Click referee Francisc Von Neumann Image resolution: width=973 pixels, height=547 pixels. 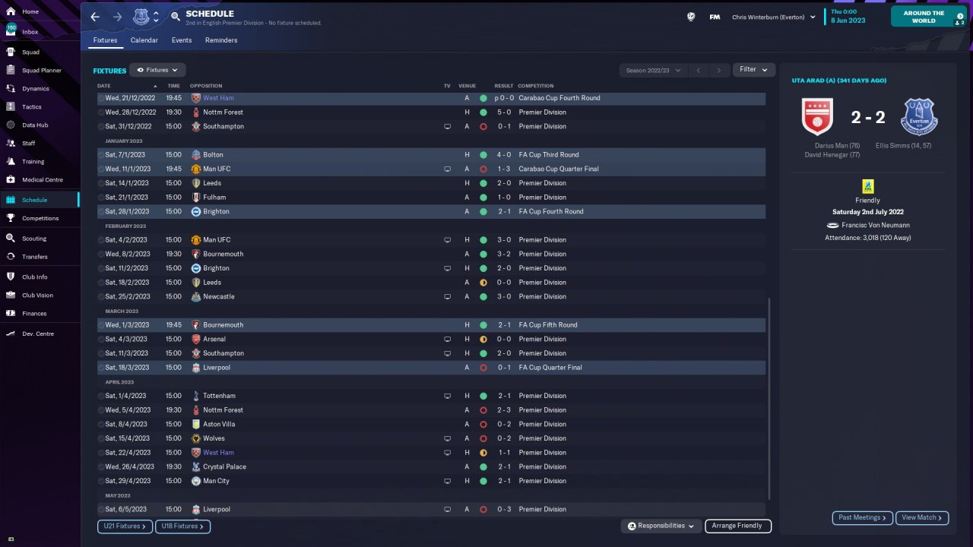pyautogui.click(x=874, y=226)
